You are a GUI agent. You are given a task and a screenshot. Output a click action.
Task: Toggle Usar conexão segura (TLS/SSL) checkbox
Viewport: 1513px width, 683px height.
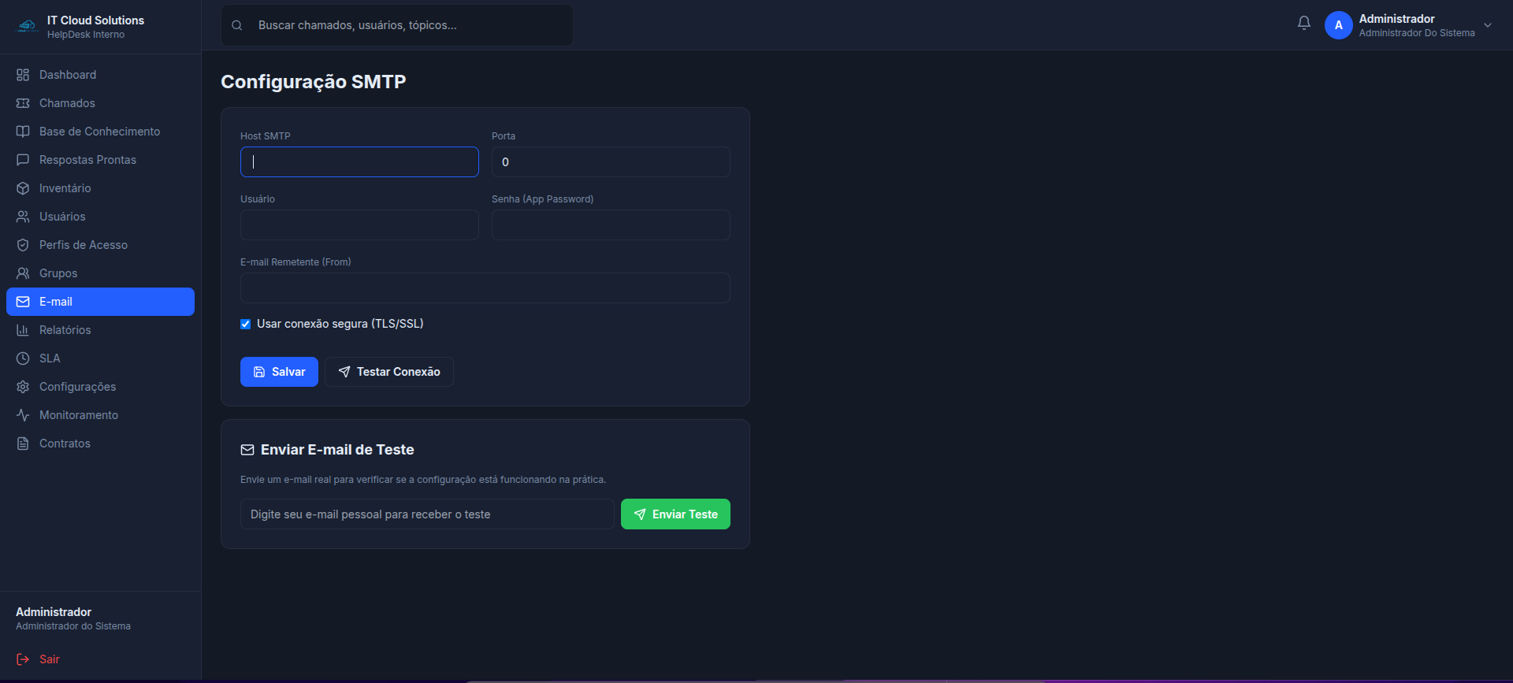(245, 324)
